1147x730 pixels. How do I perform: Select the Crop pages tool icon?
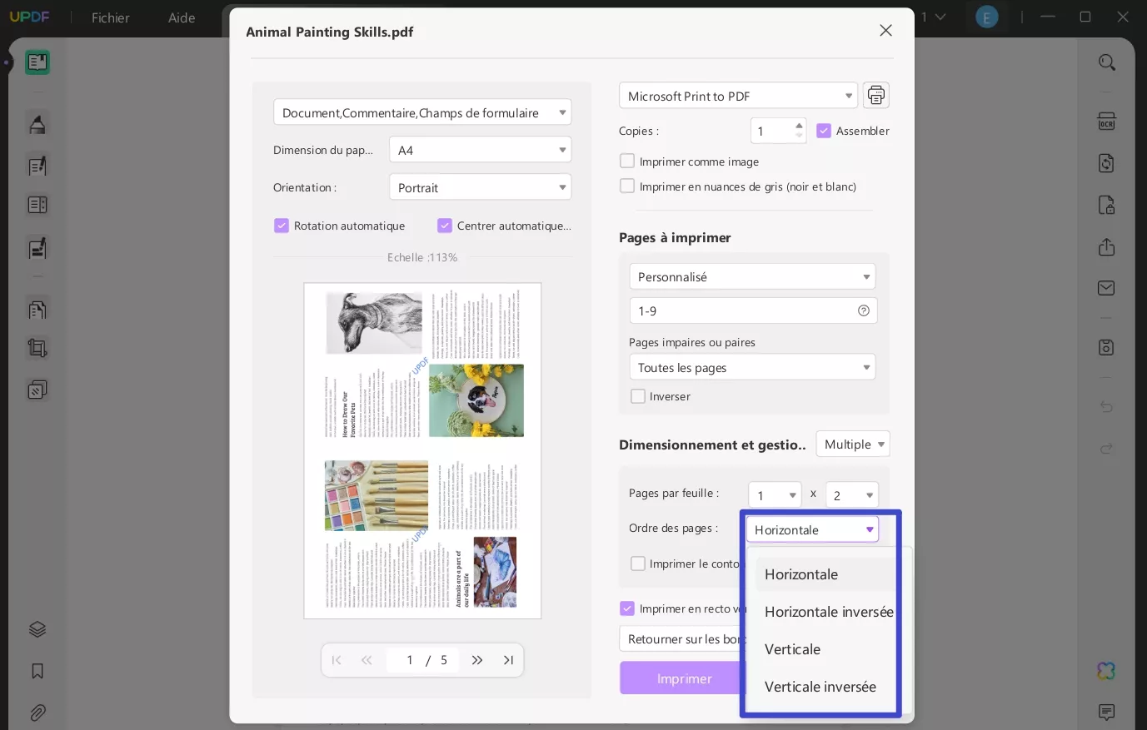[37, 347]
